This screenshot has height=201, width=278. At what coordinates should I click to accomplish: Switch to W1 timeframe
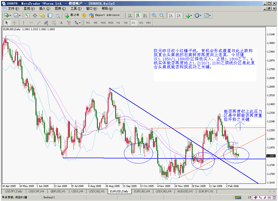click(x=141, y=23)
